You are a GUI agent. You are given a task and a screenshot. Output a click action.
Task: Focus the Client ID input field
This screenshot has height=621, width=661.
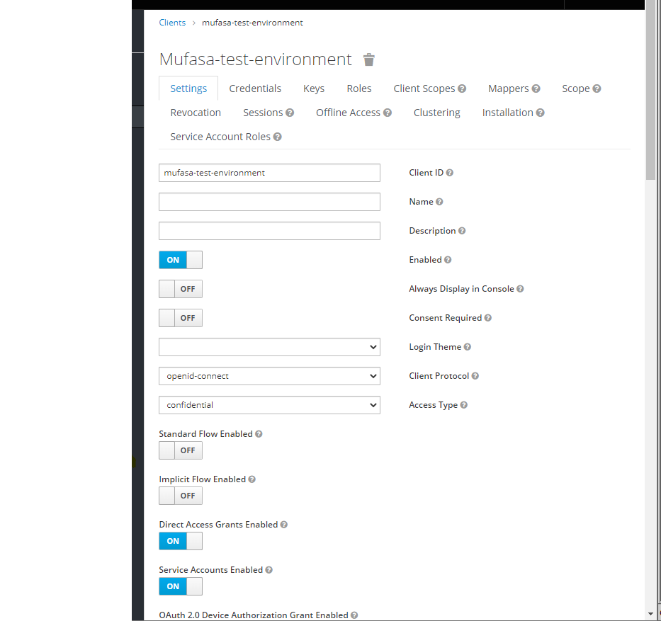(x=269, y=173)
